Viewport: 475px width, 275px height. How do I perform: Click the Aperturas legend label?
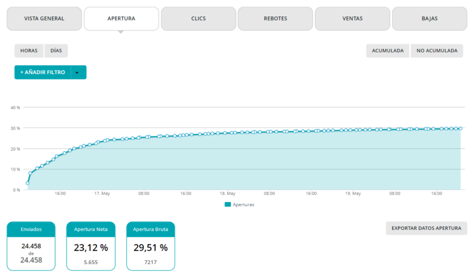pyautogui.click(x=244, y=204)
